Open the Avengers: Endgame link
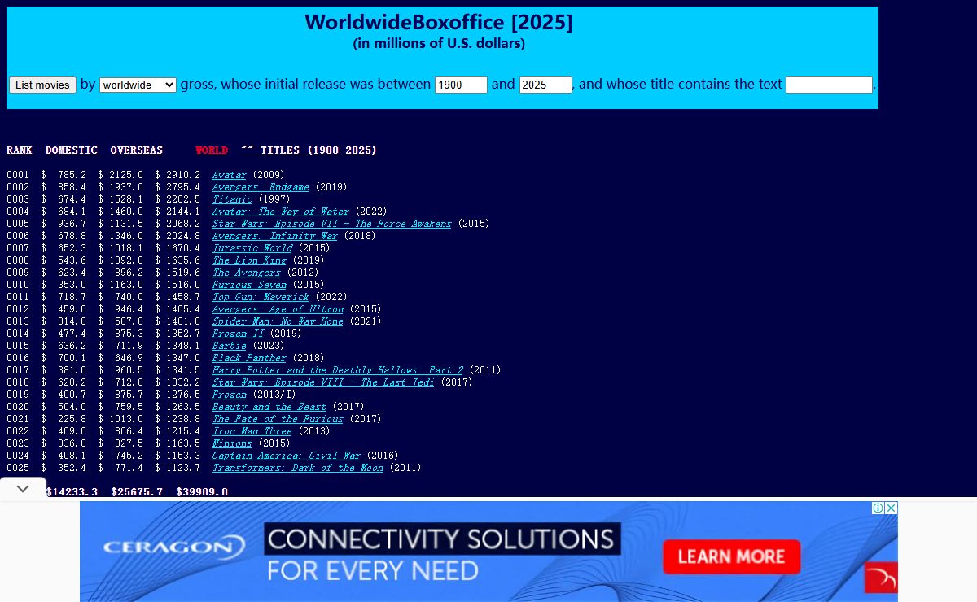This screenshot has width=977, height=602. (261, 187)
